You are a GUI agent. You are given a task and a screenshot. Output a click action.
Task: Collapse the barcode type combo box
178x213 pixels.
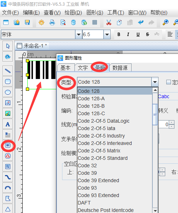pos(155,82)
